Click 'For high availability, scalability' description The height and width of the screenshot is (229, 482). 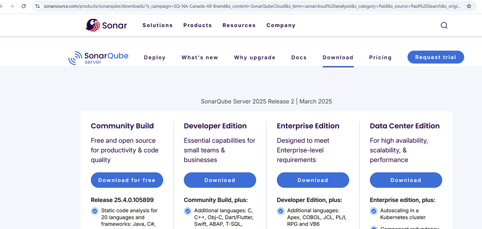click(x=399, y=150)
